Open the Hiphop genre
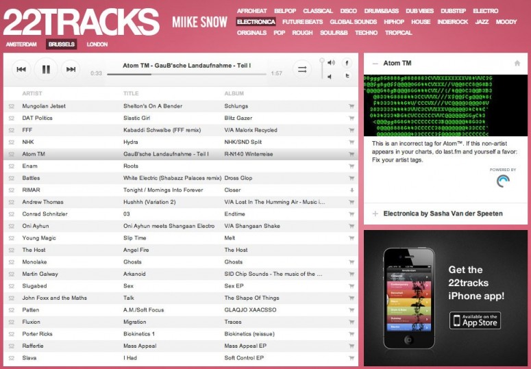This screenshot has height=369, width=531. [x=394, y=22]
